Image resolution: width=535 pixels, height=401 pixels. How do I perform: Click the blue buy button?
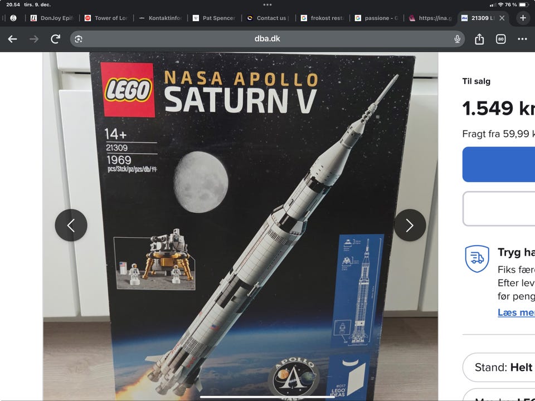[x=498, y=164]
